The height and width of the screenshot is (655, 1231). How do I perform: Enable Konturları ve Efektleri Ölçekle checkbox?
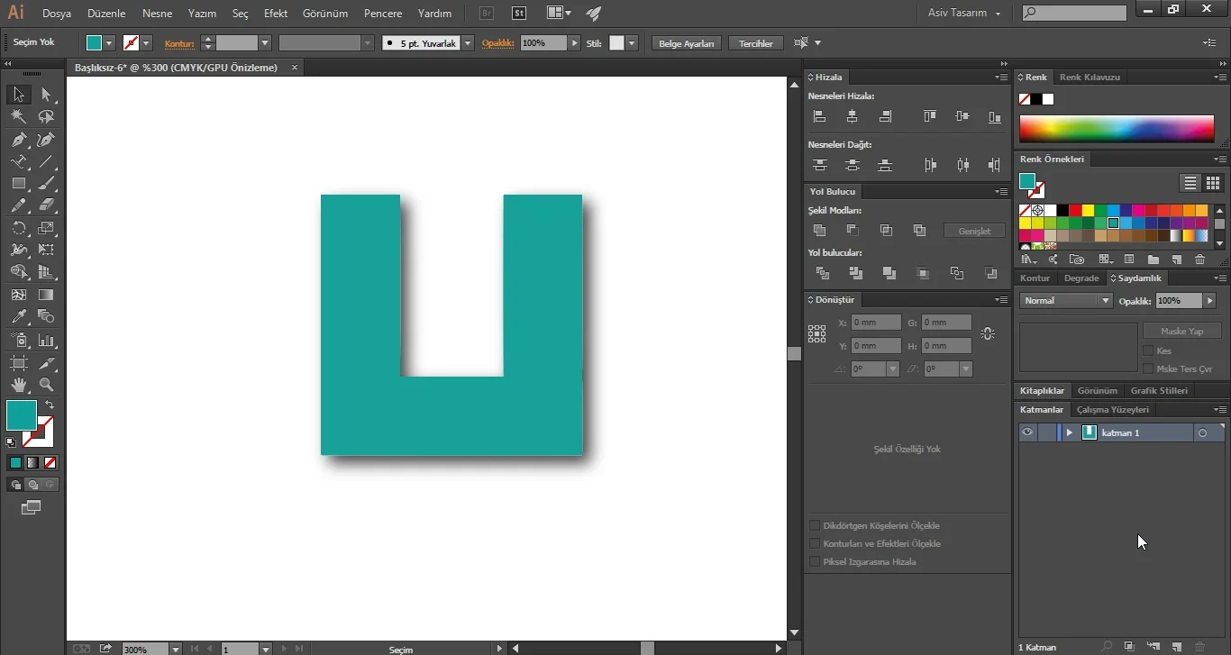point(815,543)
